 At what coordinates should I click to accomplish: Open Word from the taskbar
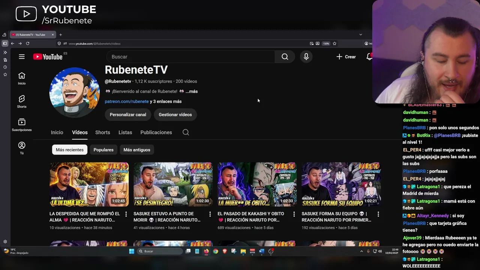[x=261, y=251]
